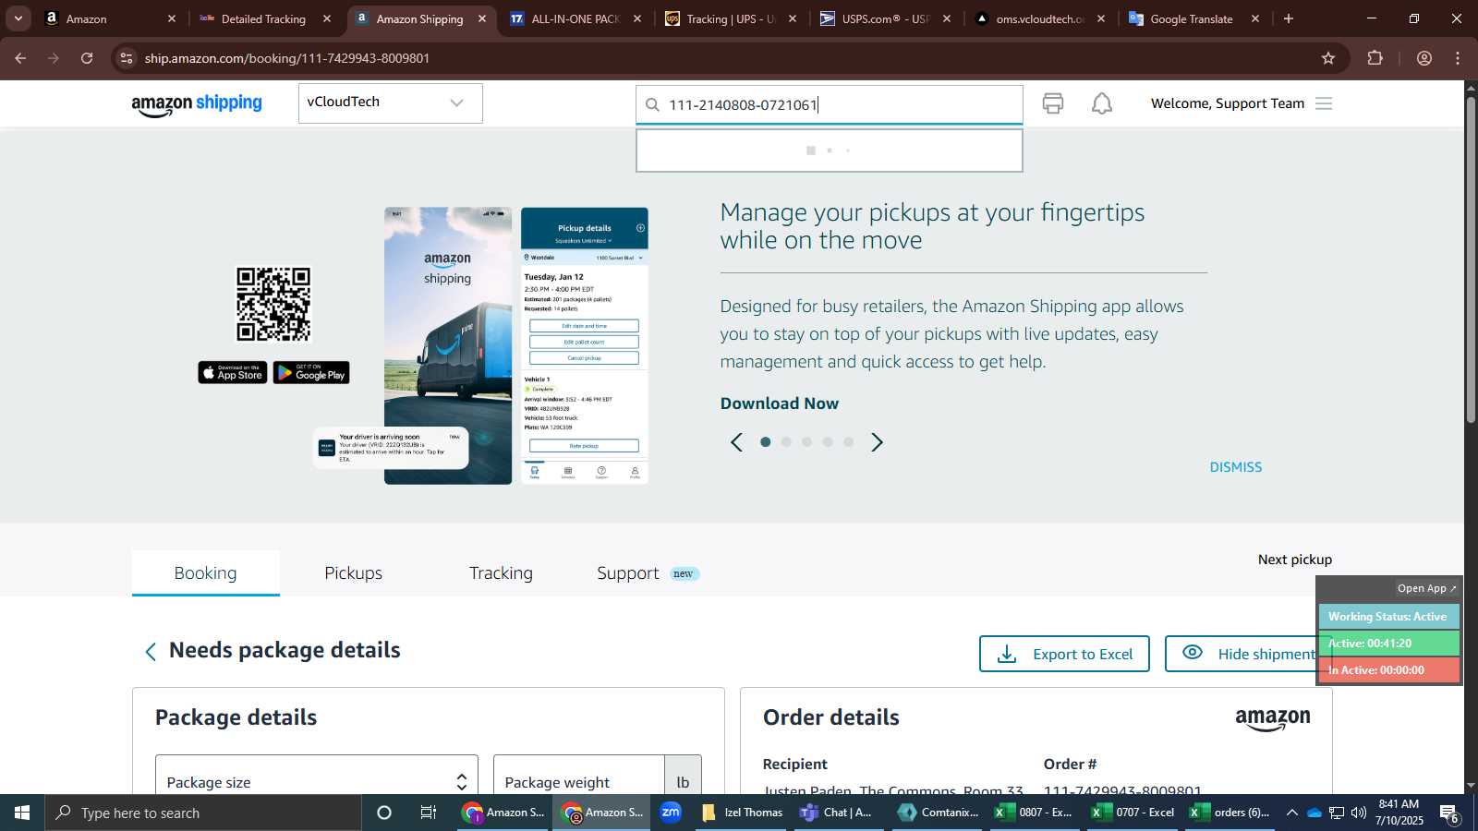Click Export to Excel button

(x=1064, y=654)
